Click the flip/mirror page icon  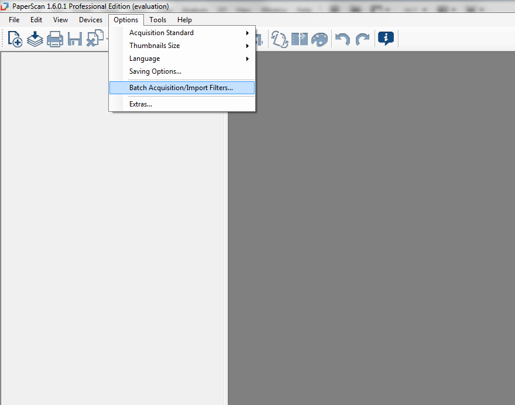(x=300, y=39)
